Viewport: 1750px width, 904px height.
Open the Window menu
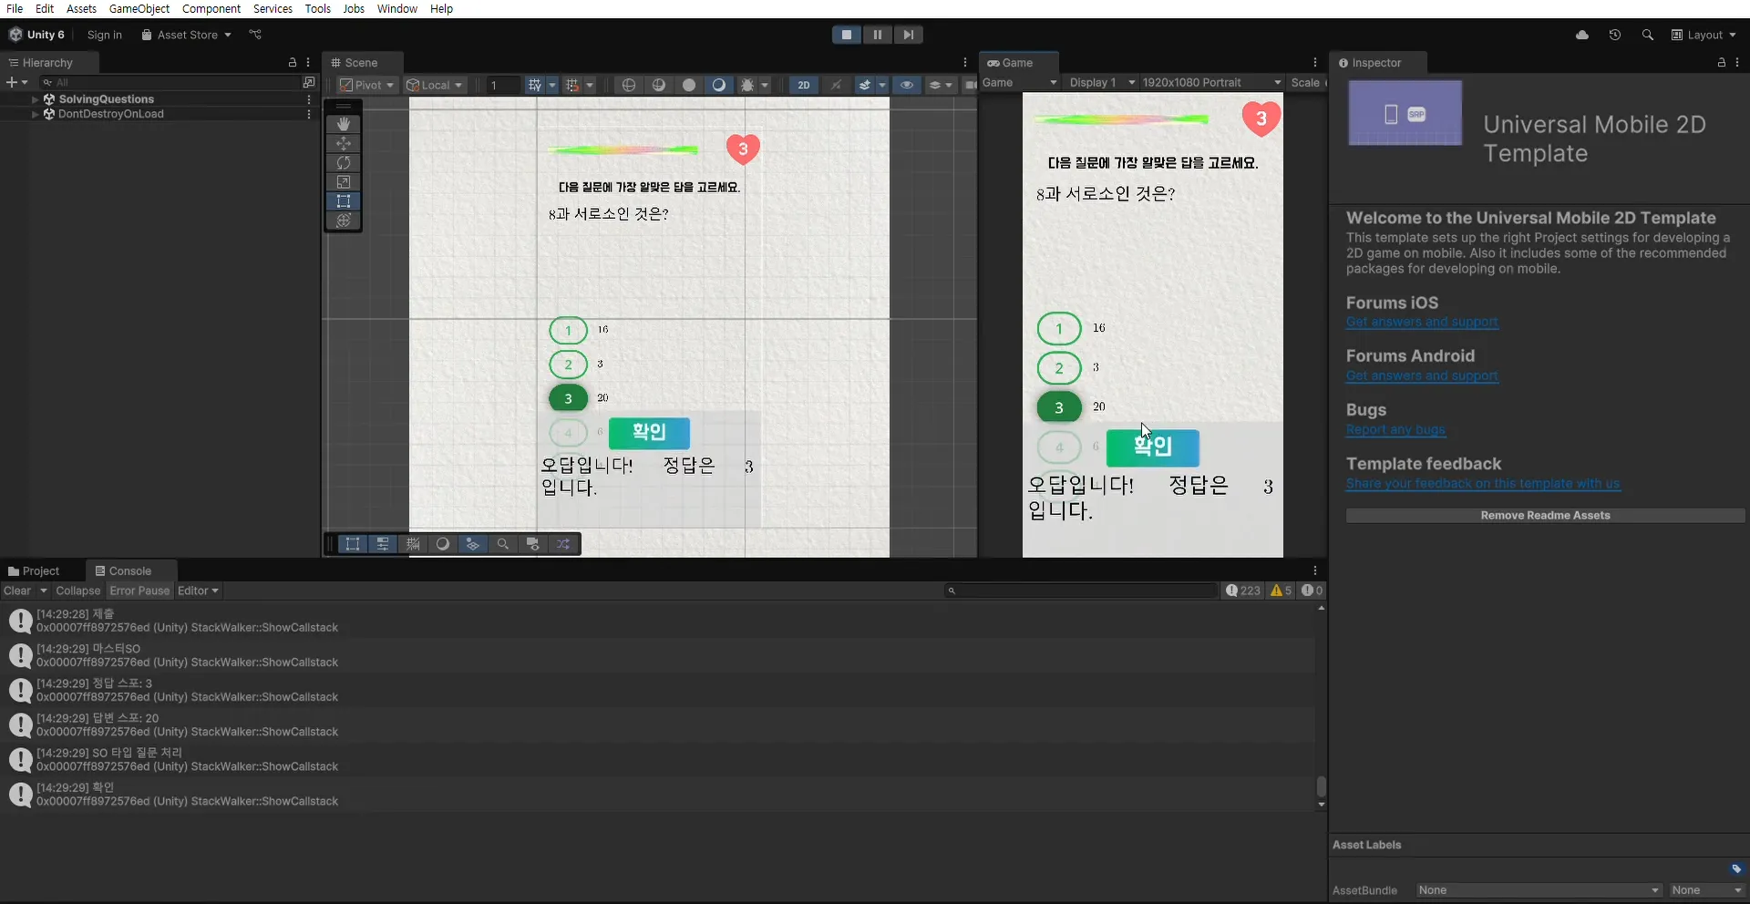pos(396,8)
